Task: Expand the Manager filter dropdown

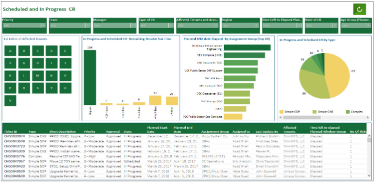Action: (x=114, y=25)
